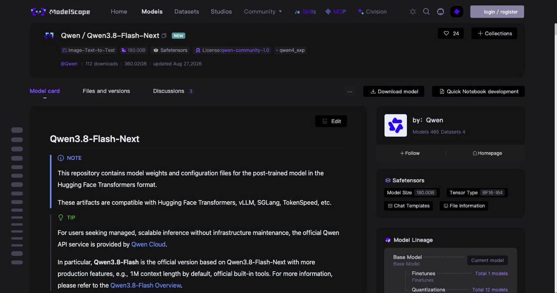Switch to the Files and versions tab

[x=106, y=91]
